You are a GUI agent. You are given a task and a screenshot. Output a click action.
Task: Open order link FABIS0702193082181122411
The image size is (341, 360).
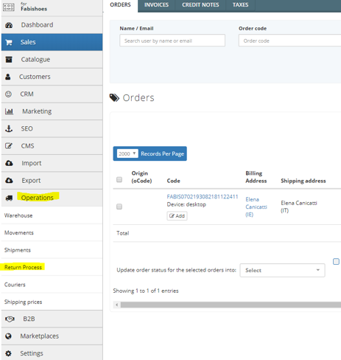click(x=203, y=197)
